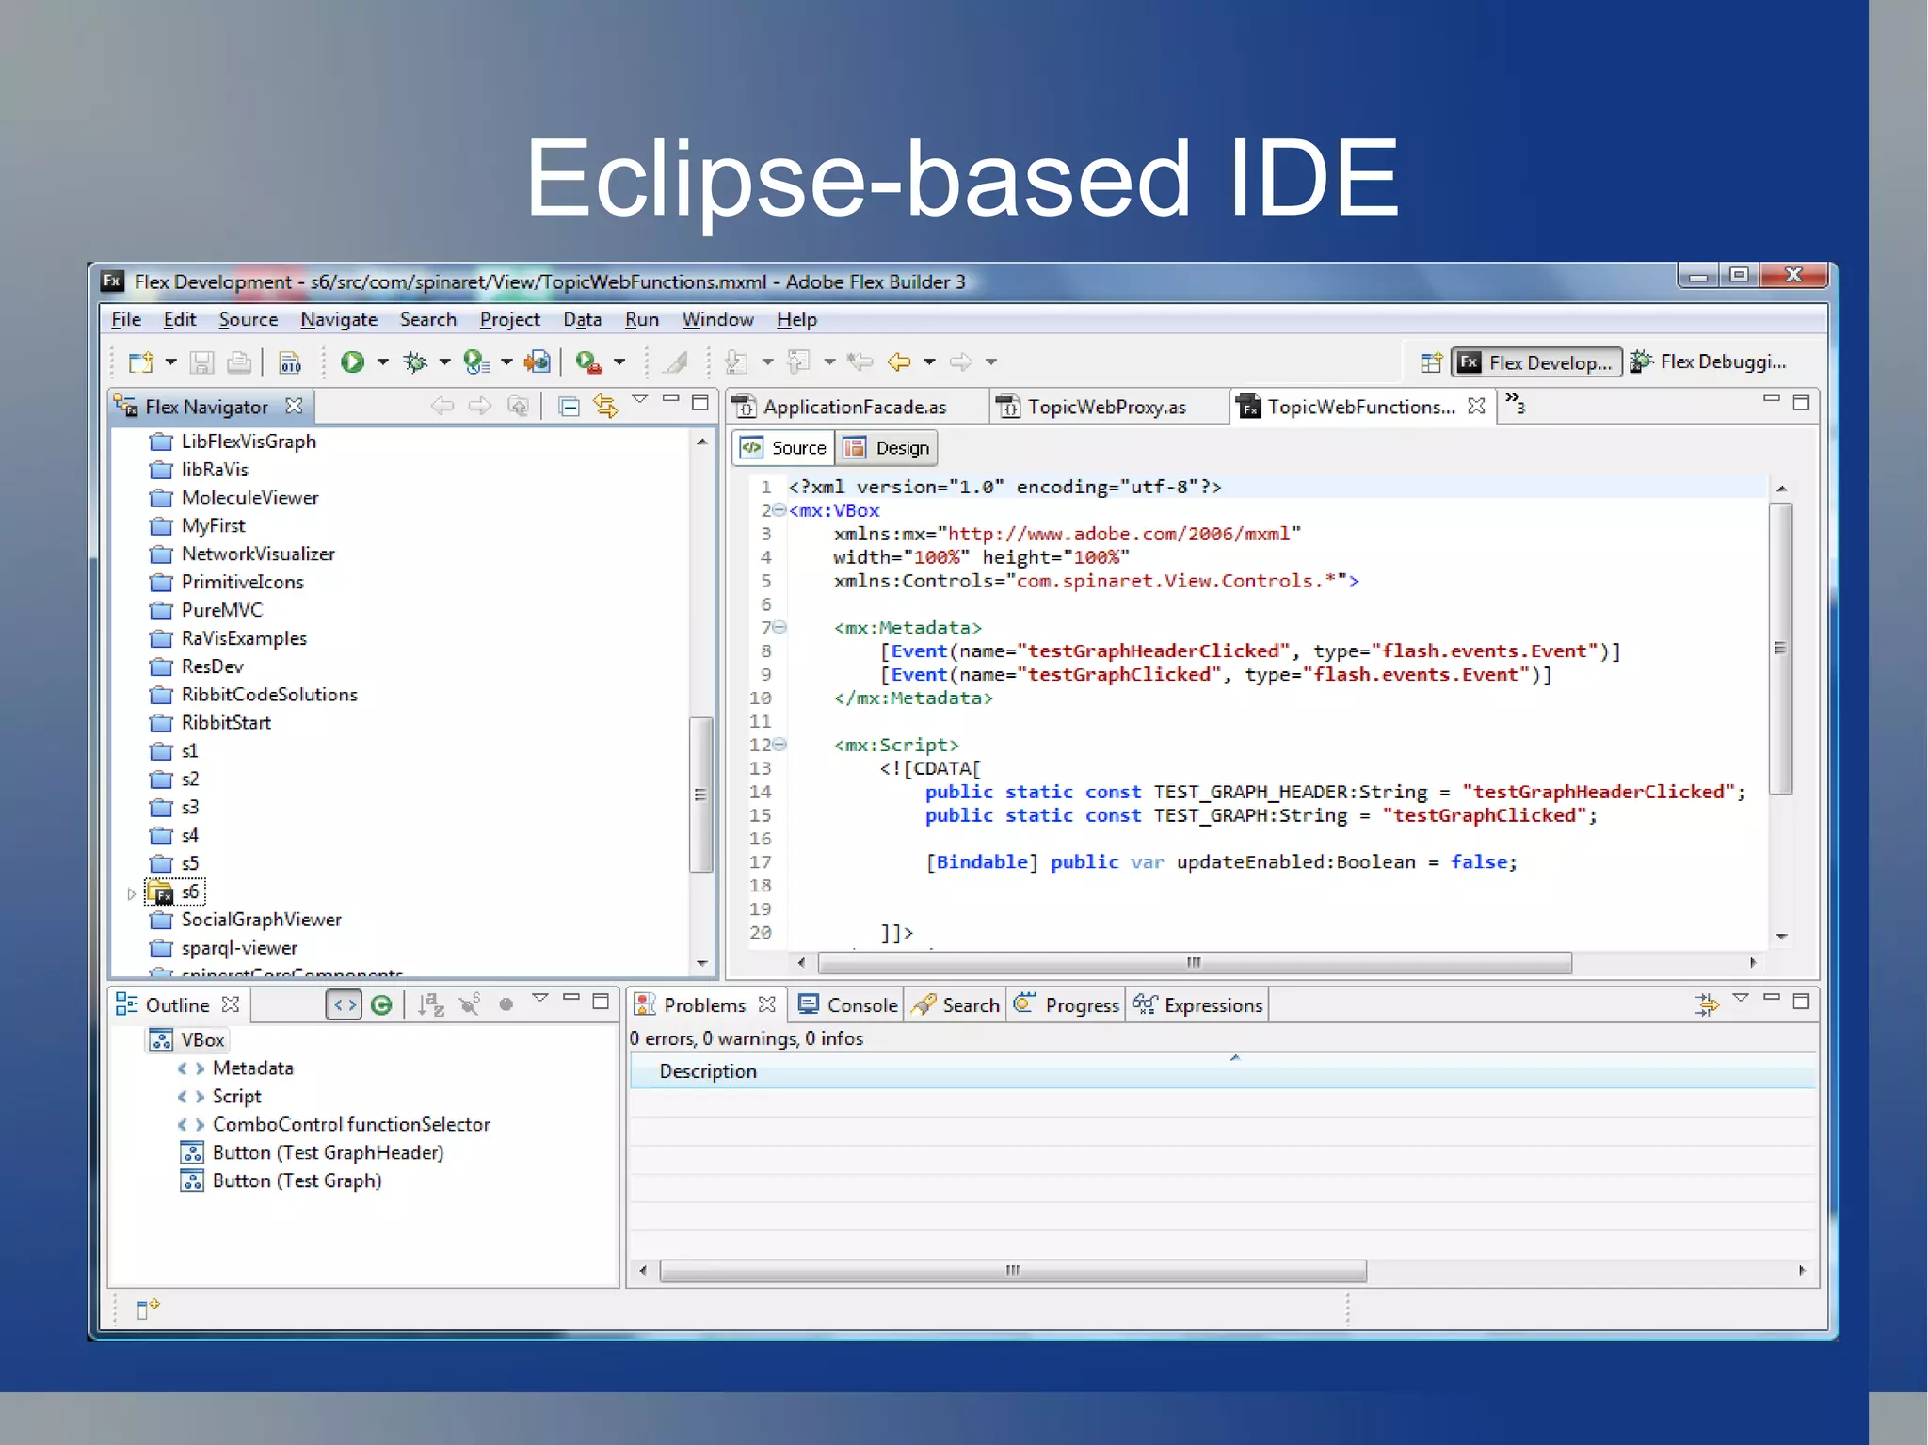The height and width of the screenshot is (1445, 1928).
Task: Click the yellow Back arrow toolbar icon
Action: pos(900,361)
